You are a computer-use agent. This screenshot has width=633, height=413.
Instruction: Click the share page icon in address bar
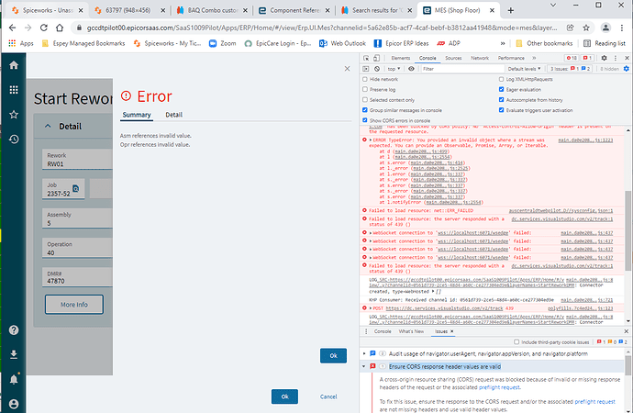570,28
